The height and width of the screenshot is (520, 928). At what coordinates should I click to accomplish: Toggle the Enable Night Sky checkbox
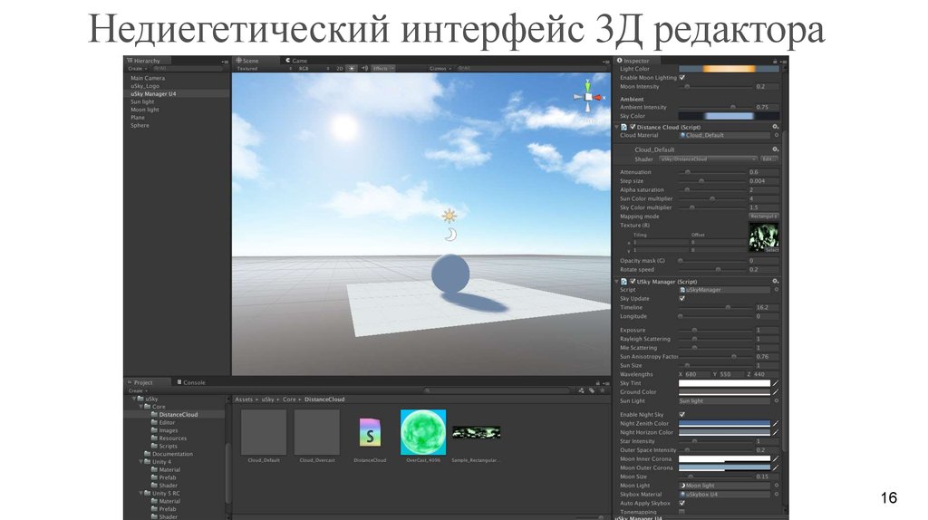(x=682, y=414)
